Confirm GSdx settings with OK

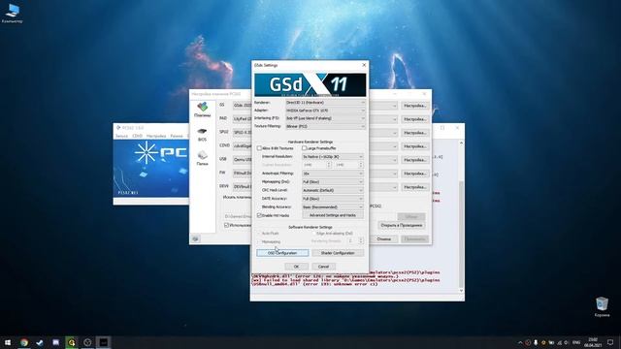[296, 267]
